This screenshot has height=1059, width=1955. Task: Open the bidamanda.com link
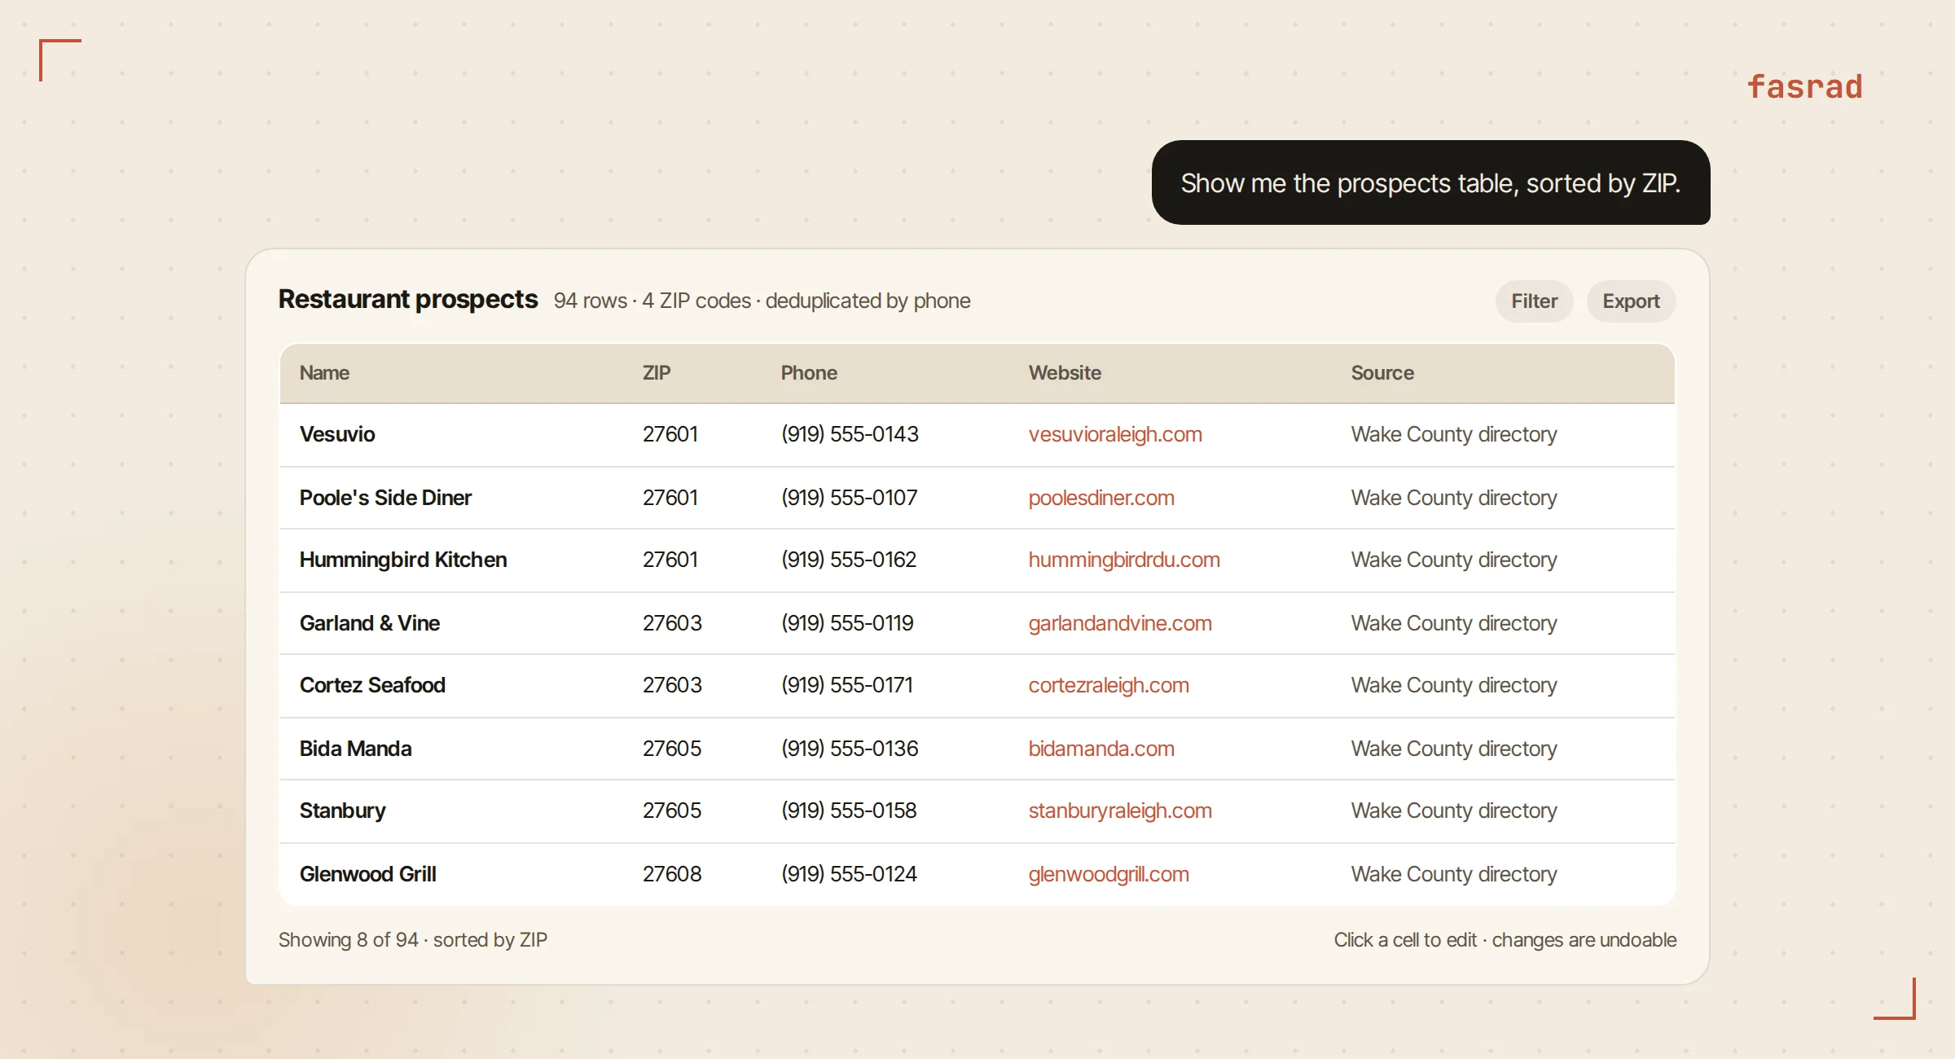click(1101, 749)
